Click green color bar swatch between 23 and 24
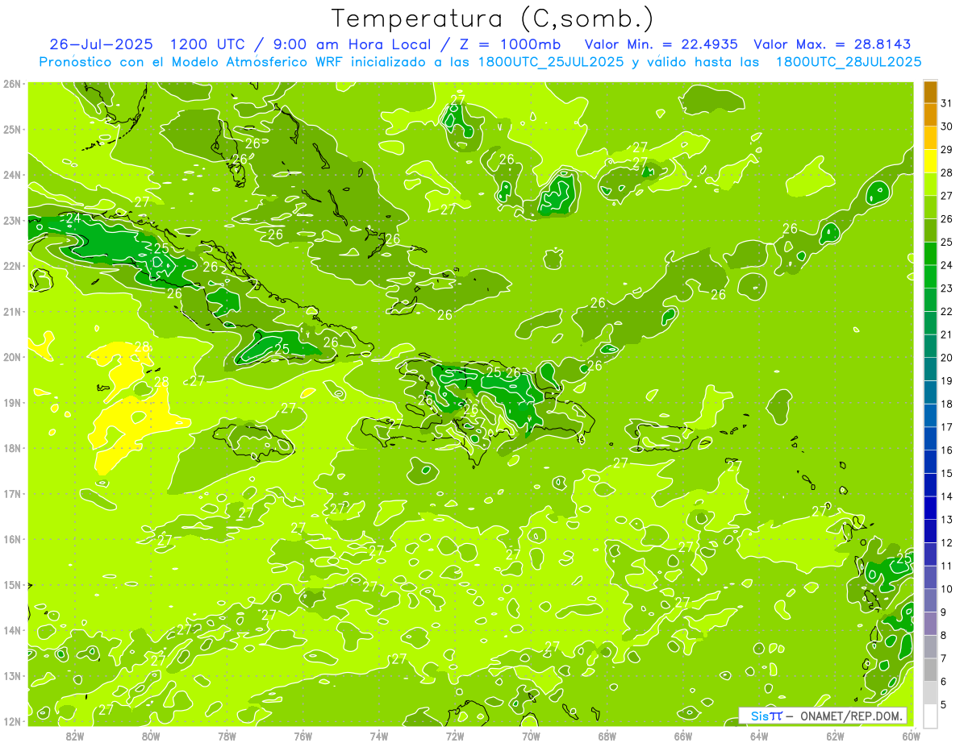Image resolution: width=968 pixels, height=747 pixels. click(x=930, y=276)
